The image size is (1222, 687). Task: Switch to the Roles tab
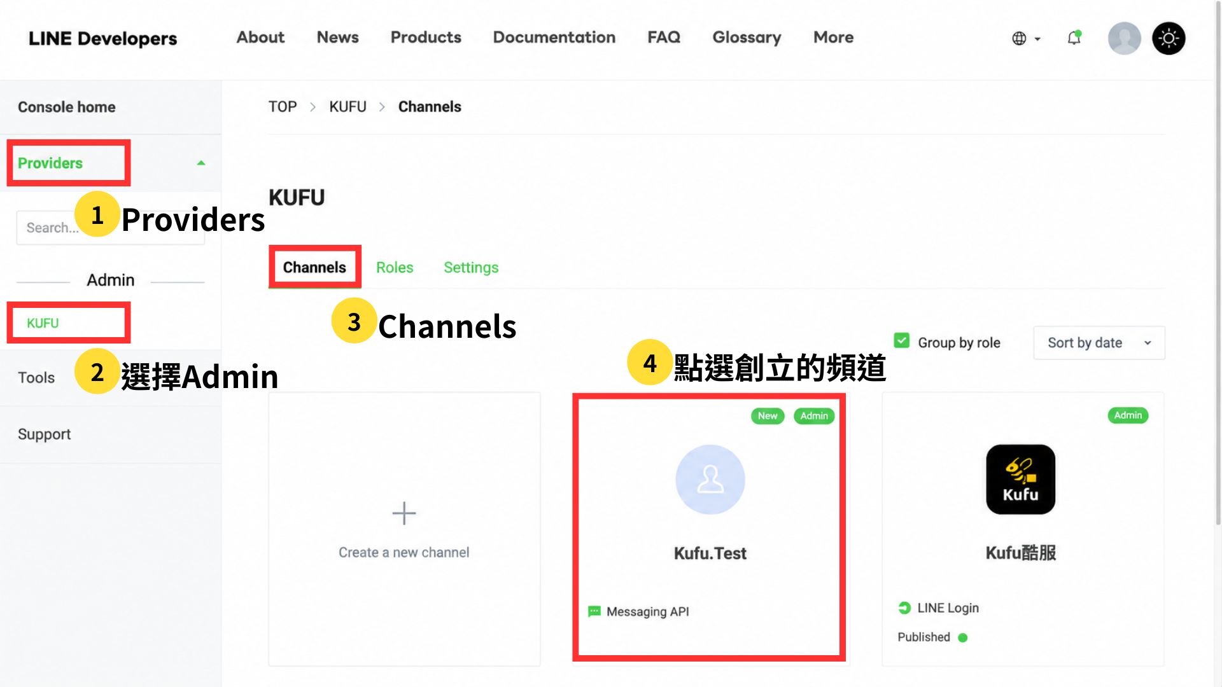[395, 267]
